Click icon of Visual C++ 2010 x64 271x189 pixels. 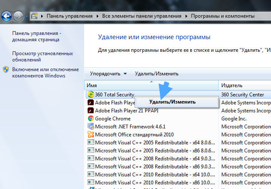pos(91,174)
